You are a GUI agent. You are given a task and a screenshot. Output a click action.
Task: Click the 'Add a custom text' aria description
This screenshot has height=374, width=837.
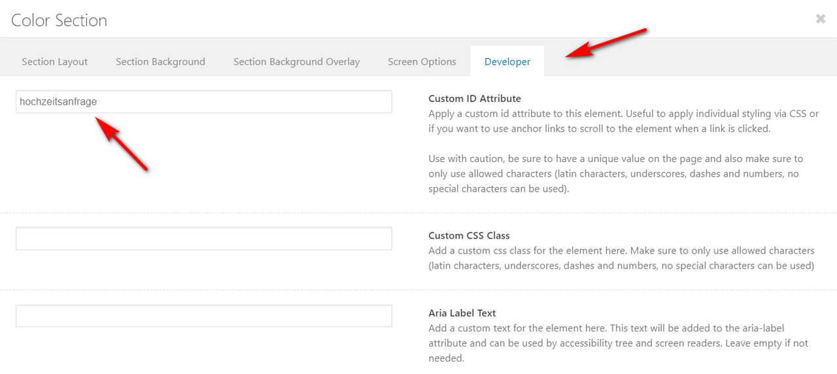click(618, 343)
